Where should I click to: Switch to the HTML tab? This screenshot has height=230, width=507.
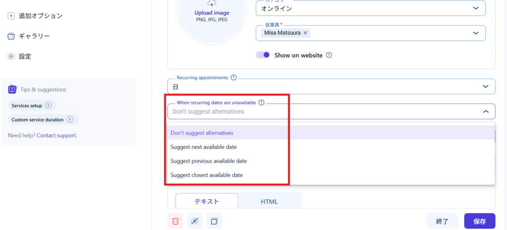pyautogui.click(x=269, y=201)
